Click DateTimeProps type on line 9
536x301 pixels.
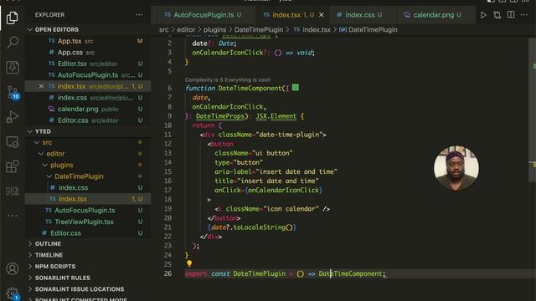220,116
